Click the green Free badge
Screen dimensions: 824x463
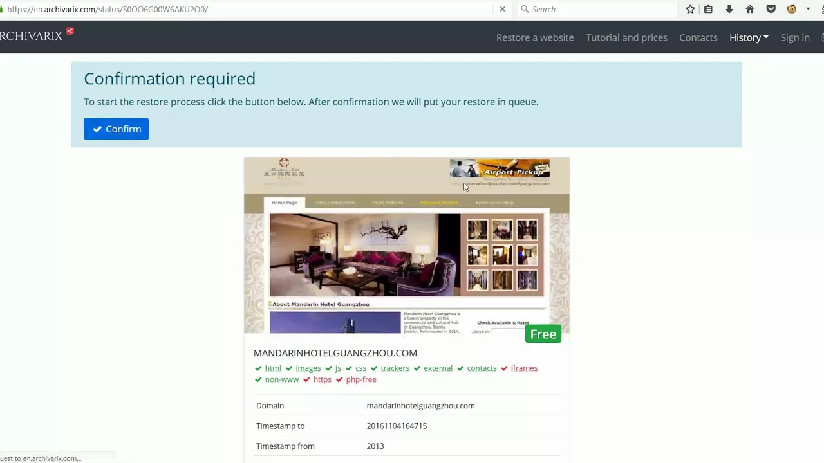click(543, 334)
